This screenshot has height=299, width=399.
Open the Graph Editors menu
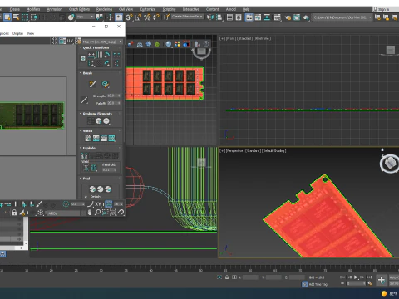pyautogui.click(x=79, y=9)
